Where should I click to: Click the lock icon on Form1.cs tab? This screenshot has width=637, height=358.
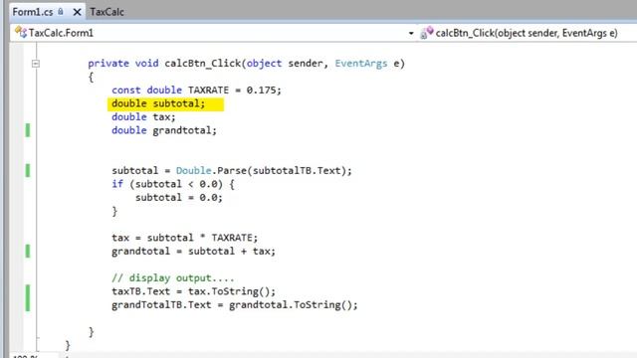[x=61, y=12]
